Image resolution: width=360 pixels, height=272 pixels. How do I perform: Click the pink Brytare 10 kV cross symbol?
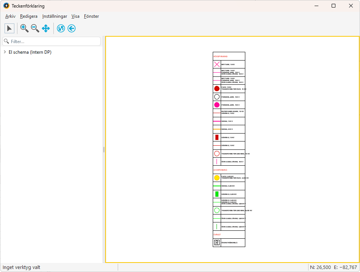[217, 64]
